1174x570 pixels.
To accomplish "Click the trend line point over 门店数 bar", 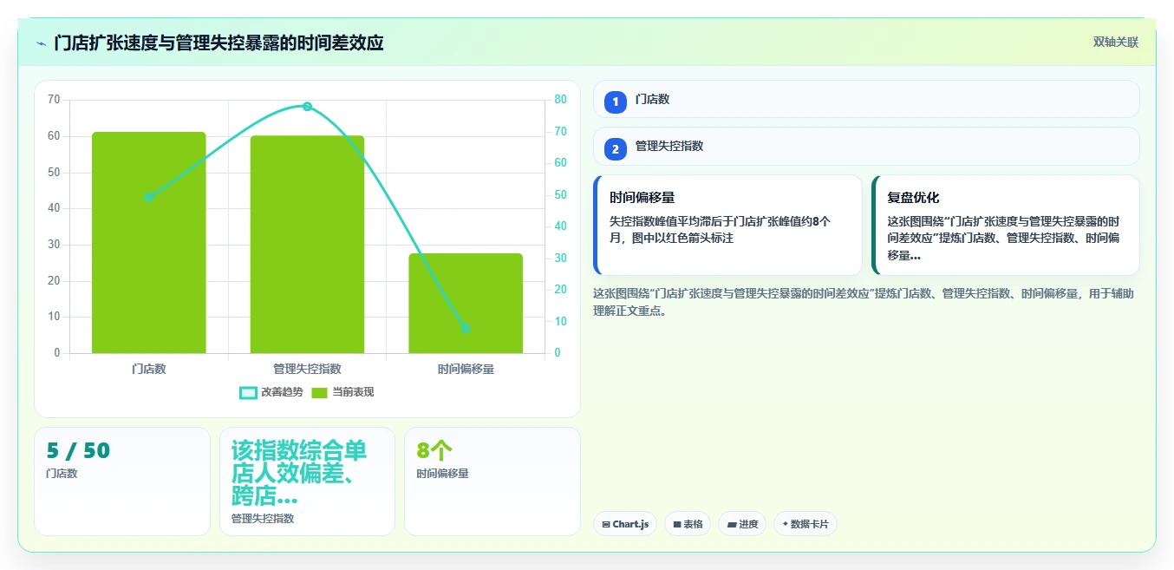I will [149, 197].
